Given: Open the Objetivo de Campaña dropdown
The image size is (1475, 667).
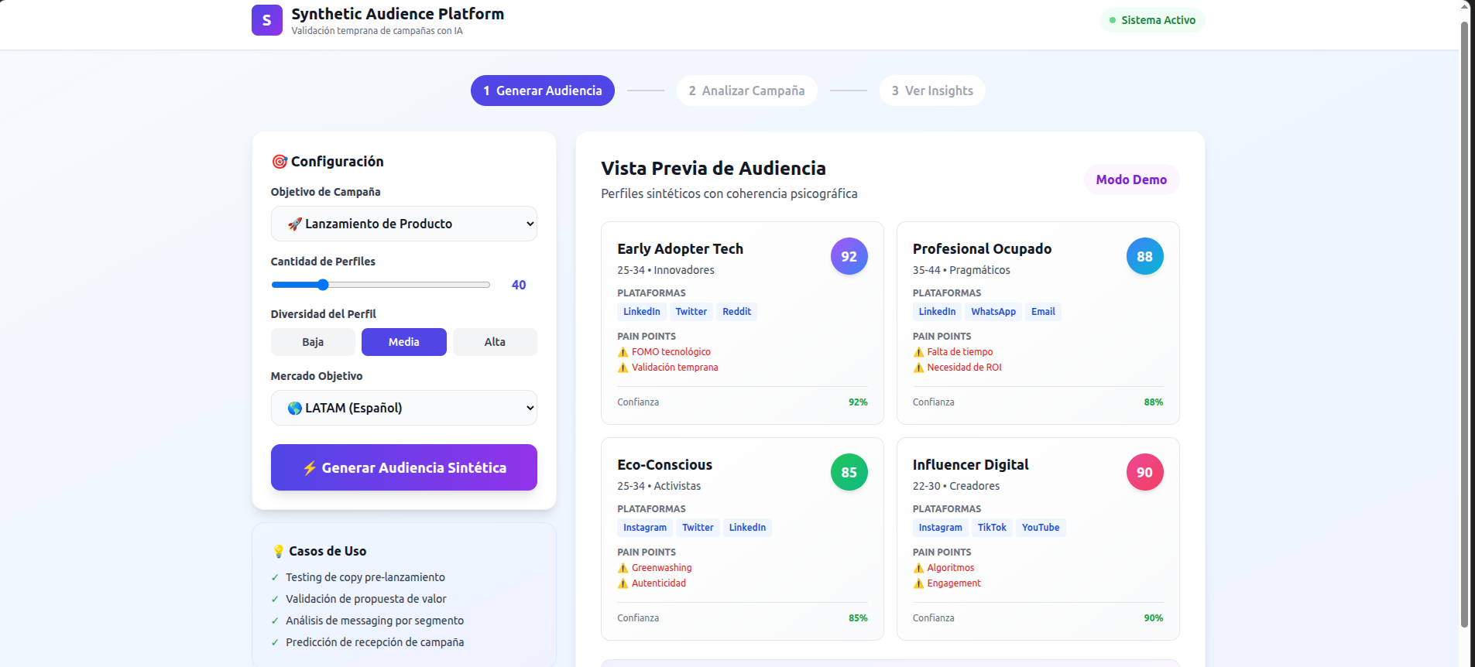Looking at the screenshot, I should (x=403, y=224).
